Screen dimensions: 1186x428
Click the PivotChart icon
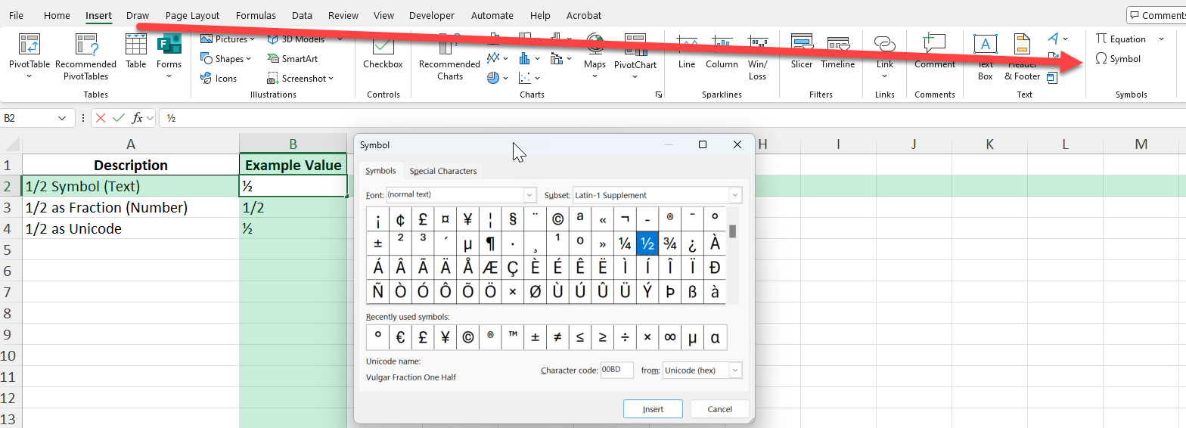coord(635,45)
